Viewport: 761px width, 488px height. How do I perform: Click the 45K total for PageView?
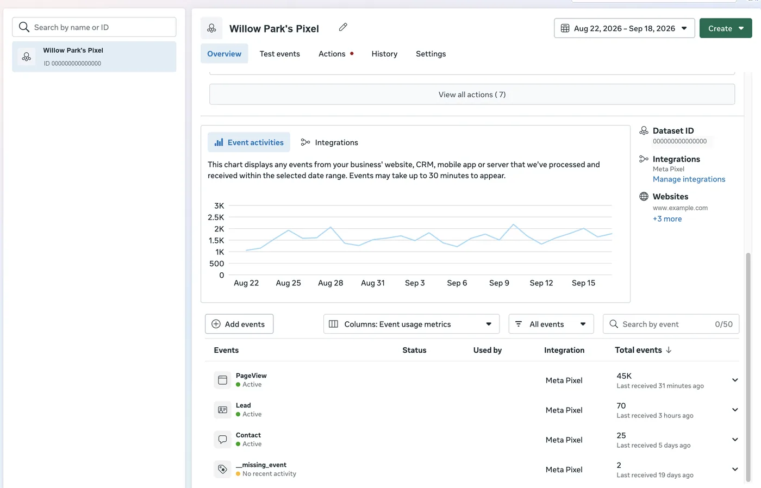pyautogui.click(x=624, y=376)
